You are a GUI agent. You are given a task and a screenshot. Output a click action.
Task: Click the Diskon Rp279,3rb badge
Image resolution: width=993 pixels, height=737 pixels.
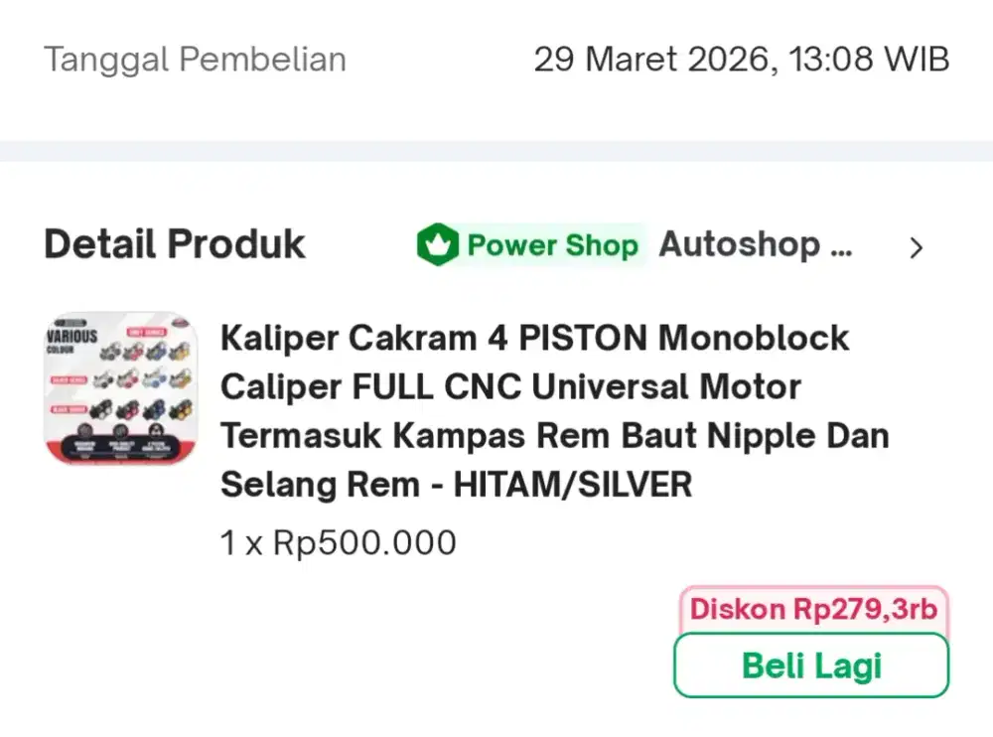[x=810, y=609]
